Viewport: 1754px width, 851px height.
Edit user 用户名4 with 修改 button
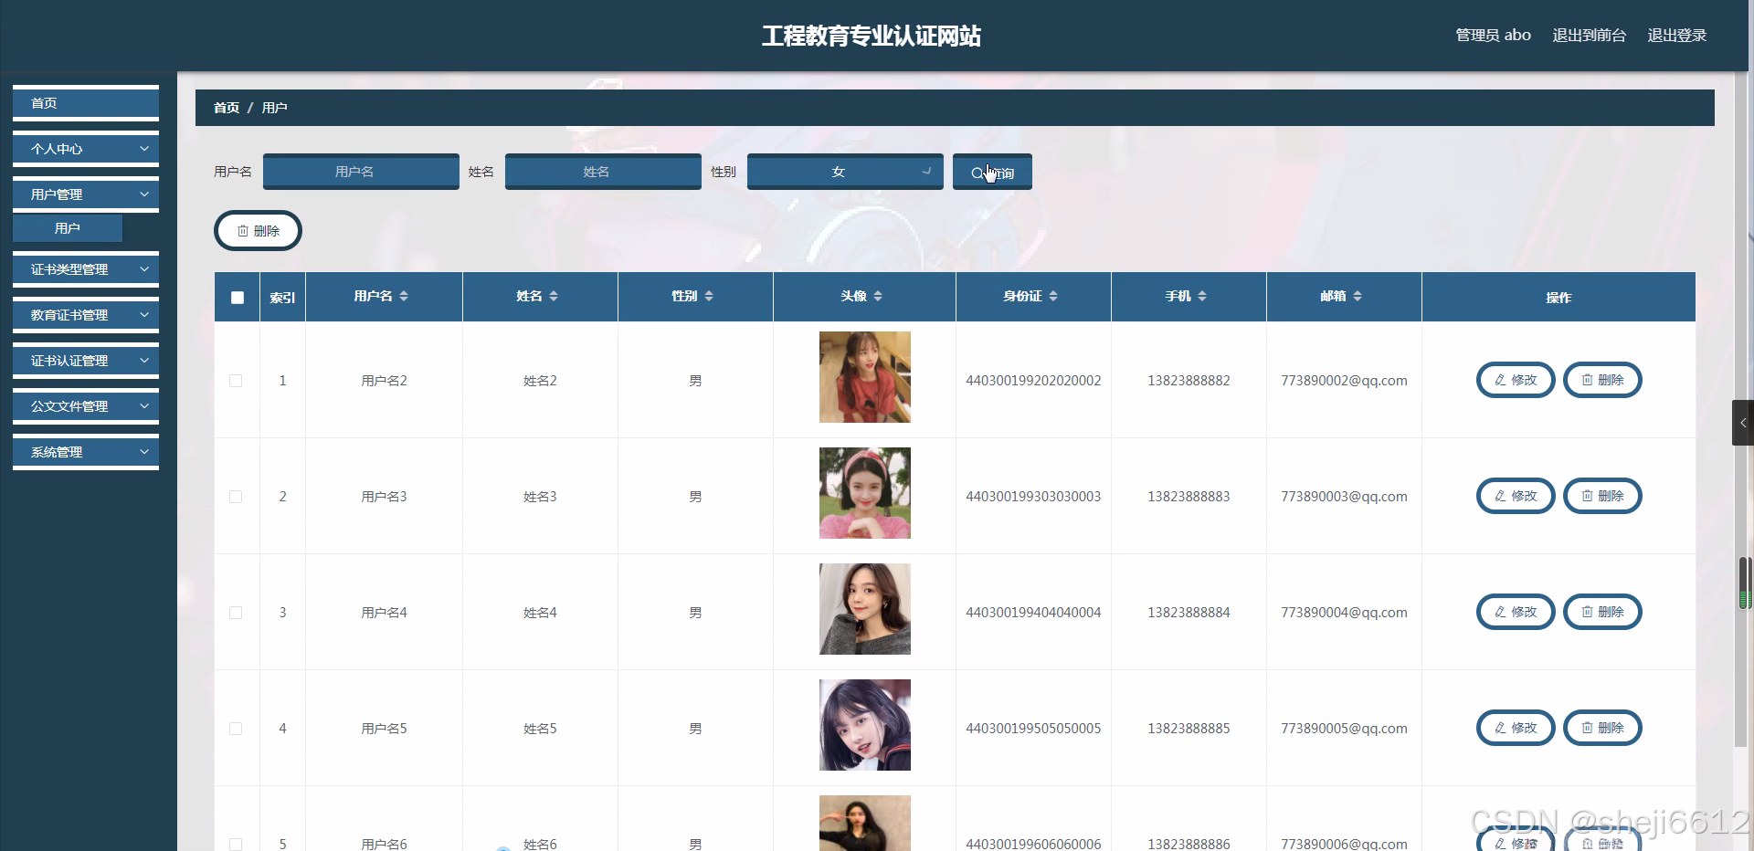(1516, 612)
